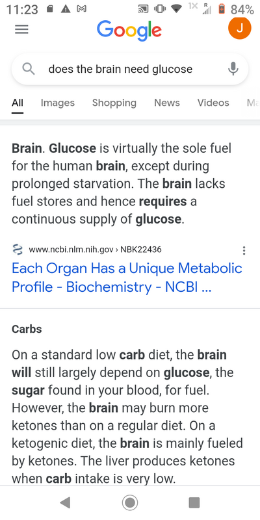Open Each Organ Has a Unique Metabolic Profile link
Screen dimensions: 260x520
tap(127, 278)
